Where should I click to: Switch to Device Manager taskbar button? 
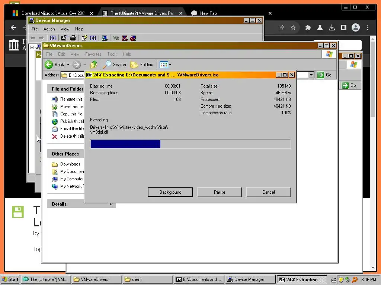(x=250, y=279)
